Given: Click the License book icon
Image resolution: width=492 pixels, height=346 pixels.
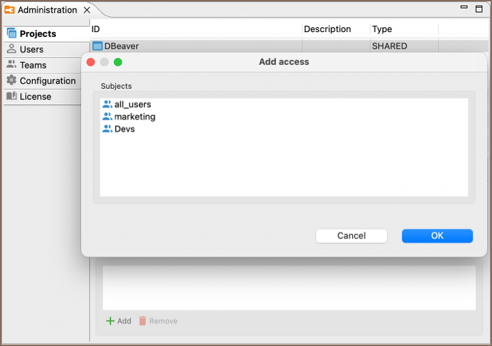Looking at the screenshot, I should tap(11, 96).
